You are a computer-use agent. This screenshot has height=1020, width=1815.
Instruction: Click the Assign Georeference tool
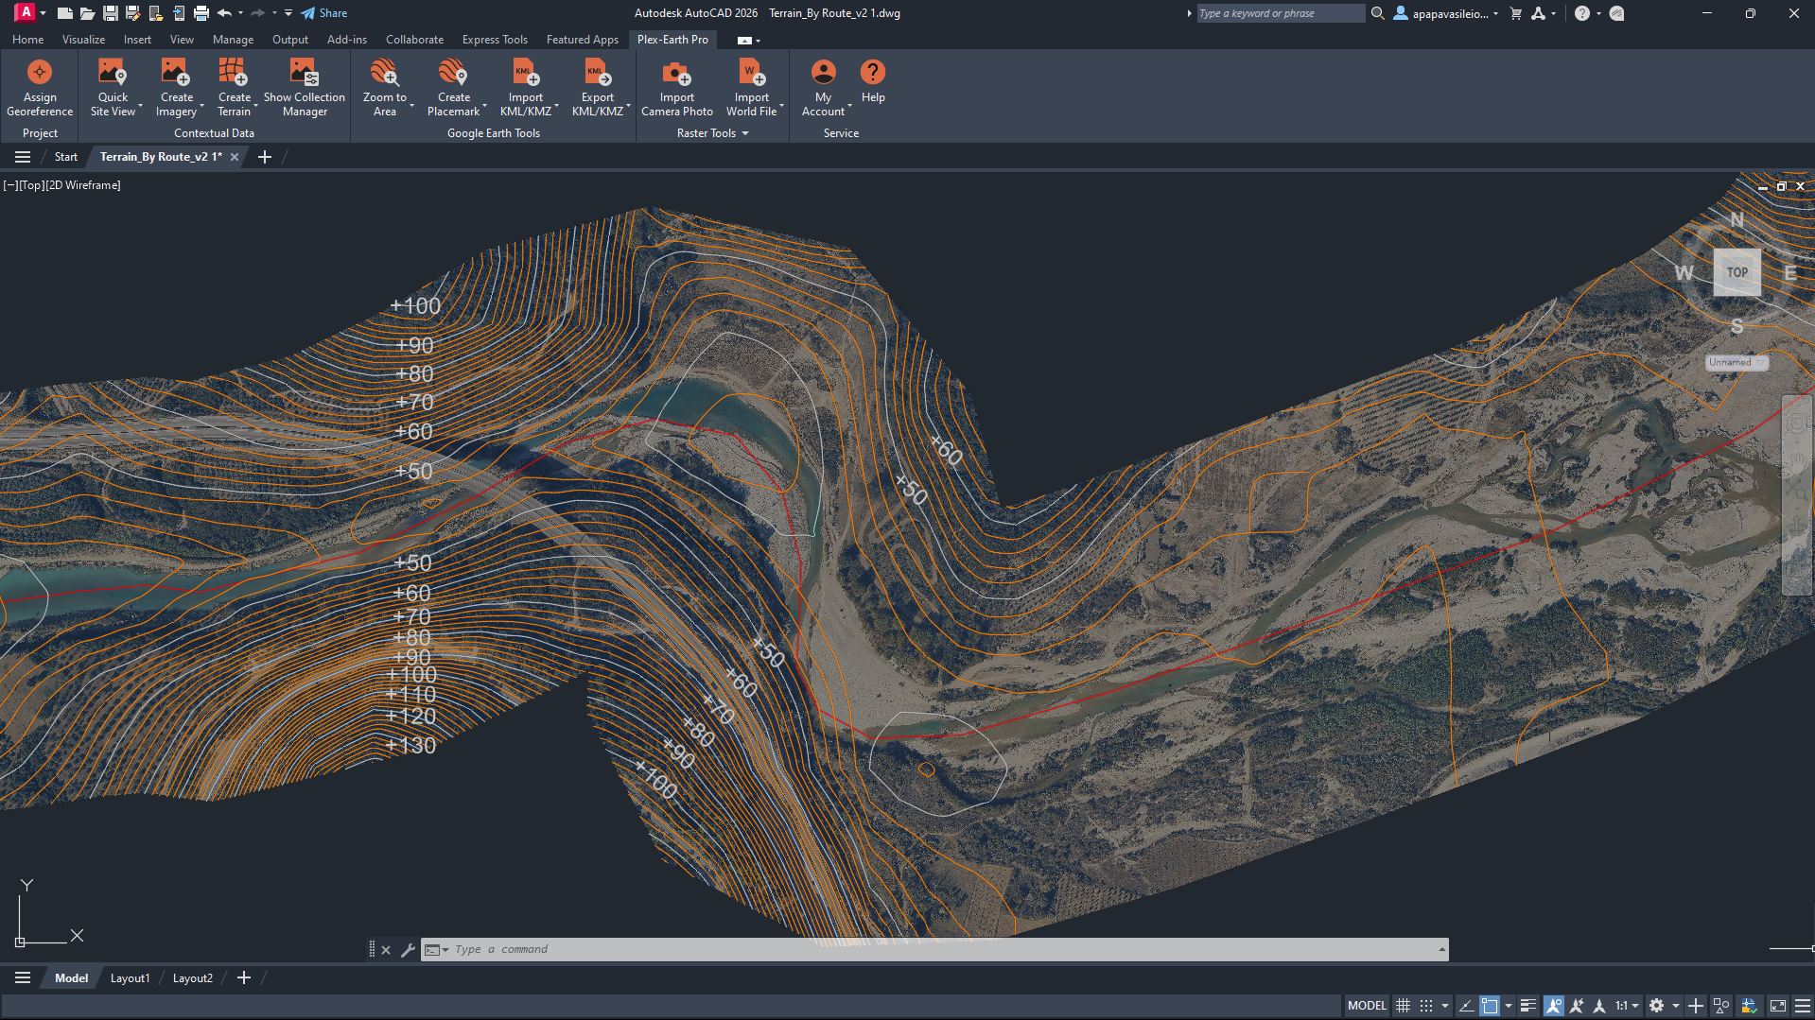tap(40, 87)
